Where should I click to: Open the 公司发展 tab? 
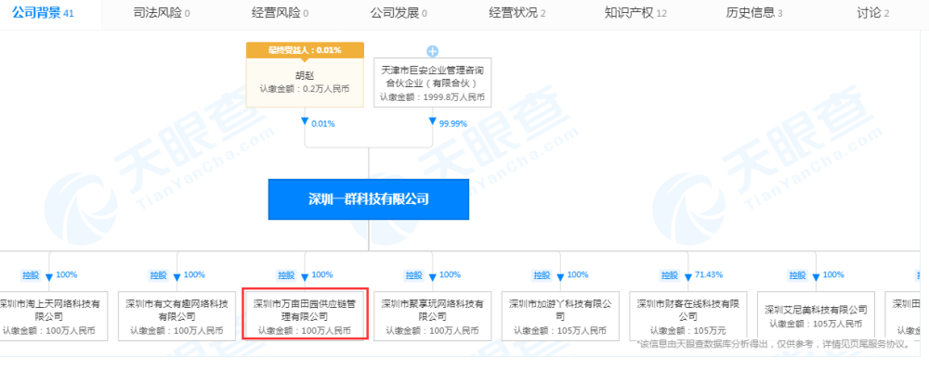(x=399, y=12)
